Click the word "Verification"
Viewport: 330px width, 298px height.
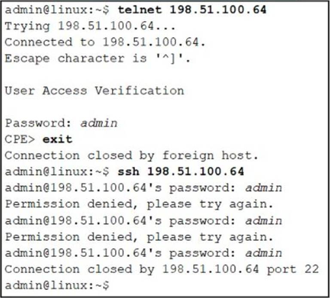pyautogui.click(x=139, y=91)
